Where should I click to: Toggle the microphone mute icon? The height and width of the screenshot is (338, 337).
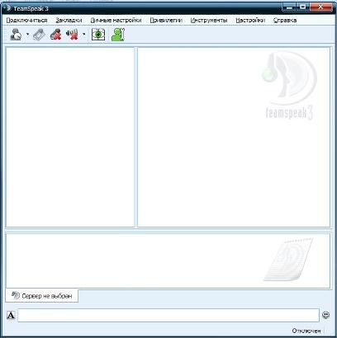pos(56,35)
